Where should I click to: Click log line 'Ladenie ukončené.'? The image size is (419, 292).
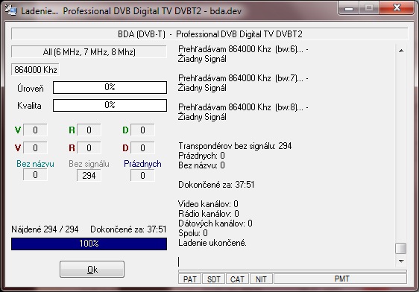point(212,243)
